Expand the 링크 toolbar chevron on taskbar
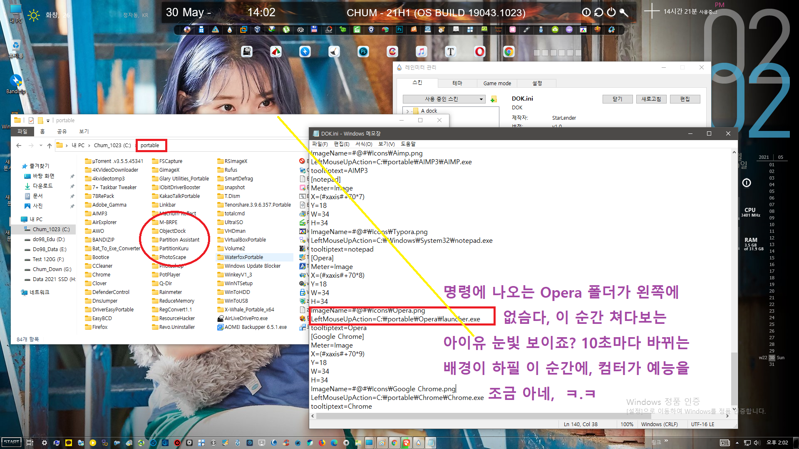 click(666, 441)
